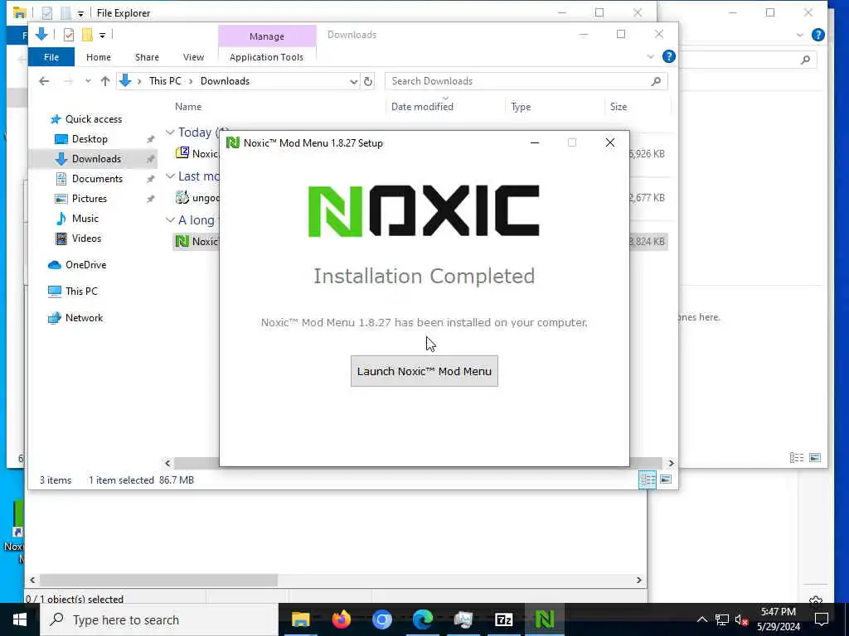This screenshot has width=849, height=636.
Task: Refresh the Downloads folder
Action: [368, 81]
